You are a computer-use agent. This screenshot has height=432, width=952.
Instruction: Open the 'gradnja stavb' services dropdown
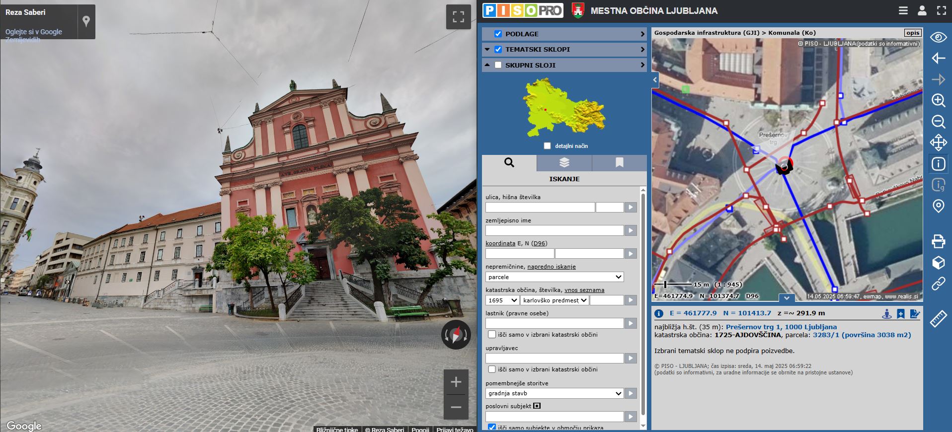pos(554,393)
